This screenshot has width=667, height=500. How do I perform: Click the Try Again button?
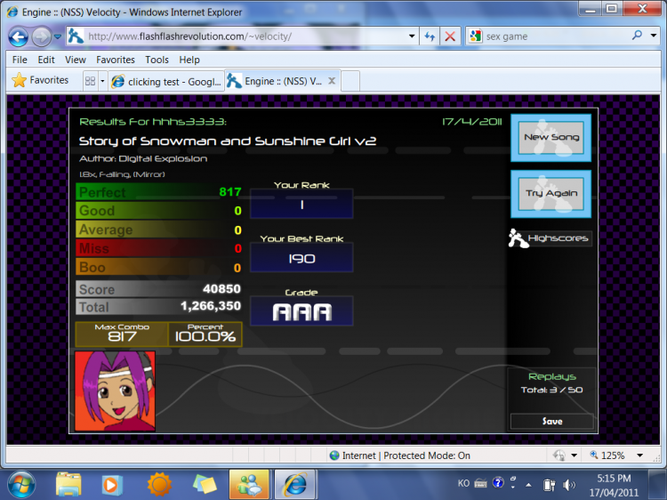click(551, 194)
